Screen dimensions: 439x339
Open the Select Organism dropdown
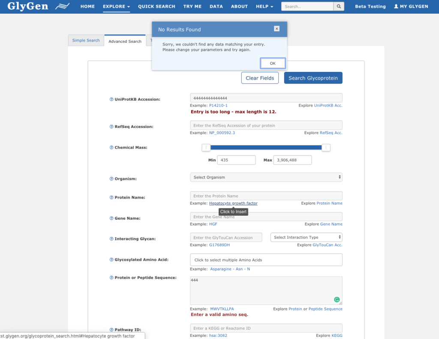click(266, 177)
